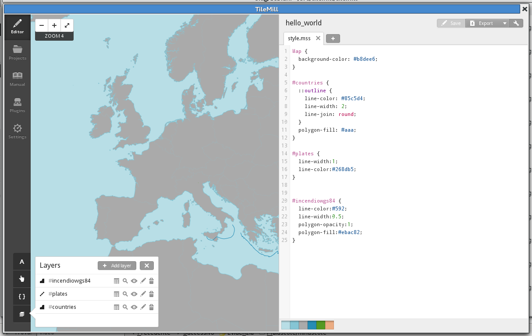The height and width of the screenshot is (336, 532).
Task: Open the Projects panel in sidebar
Action: (x=18, y=52)
